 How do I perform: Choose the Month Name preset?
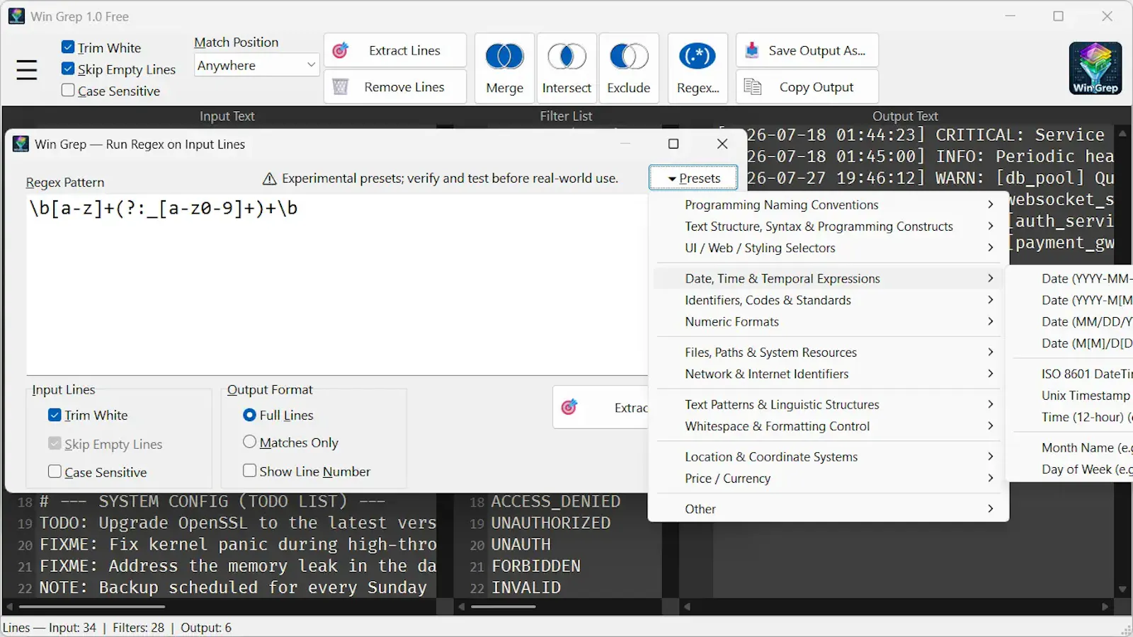click(1073, 448)
